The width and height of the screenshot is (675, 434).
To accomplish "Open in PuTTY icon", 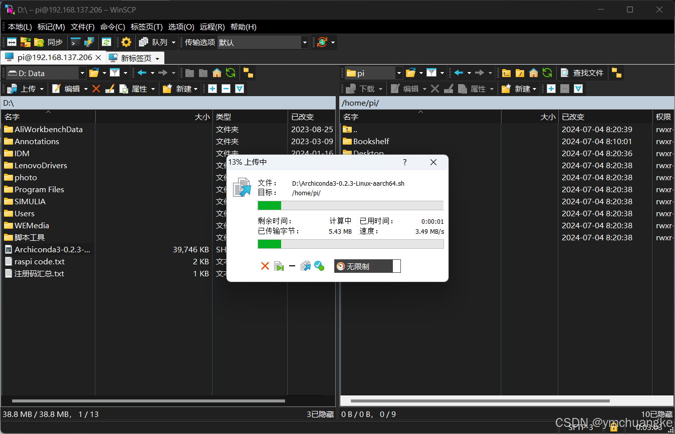I will (89, 43).
